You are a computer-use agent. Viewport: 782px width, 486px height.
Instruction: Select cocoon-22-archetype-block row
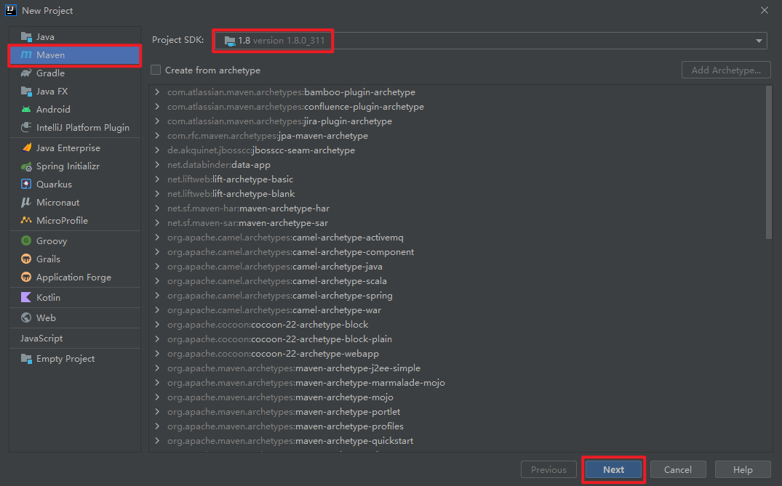(x=457, y=325)
